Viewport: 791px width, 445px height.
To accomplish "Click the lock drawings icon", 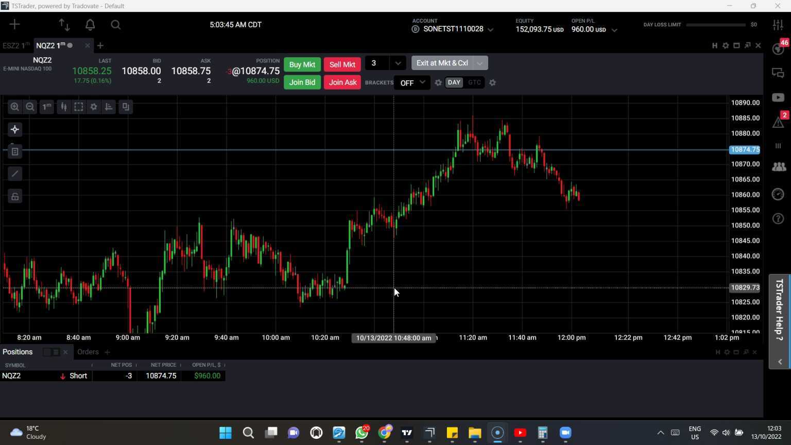I will pyautogui.click(x=14, y=196).
